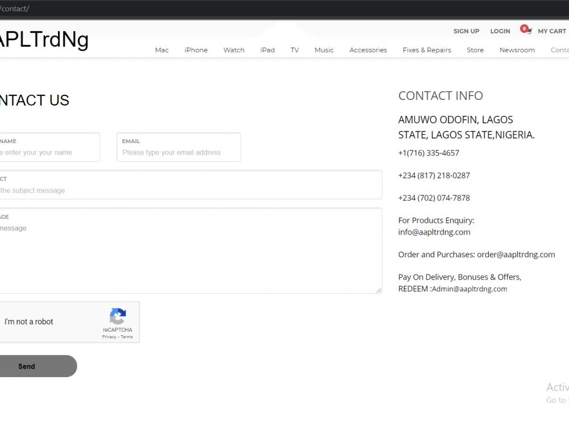Click inside the message textarea

click(191, 250)
